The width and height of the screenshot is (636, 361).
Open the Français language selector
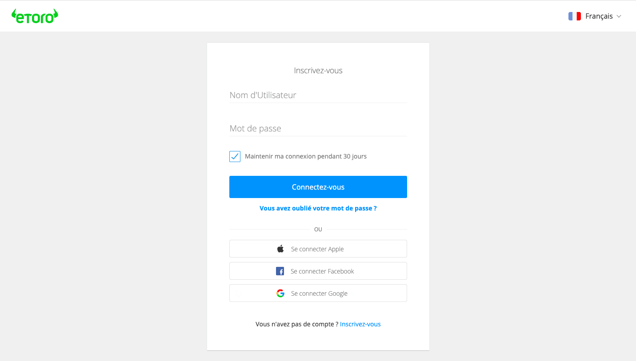tap(599, 16)
